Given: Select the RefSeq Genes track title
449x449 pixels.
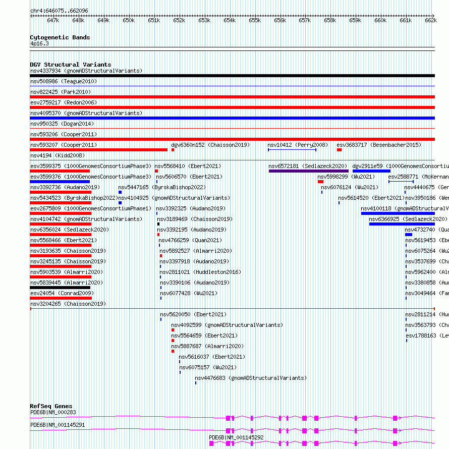Looking at the screenshot, I should pos(51,406).
